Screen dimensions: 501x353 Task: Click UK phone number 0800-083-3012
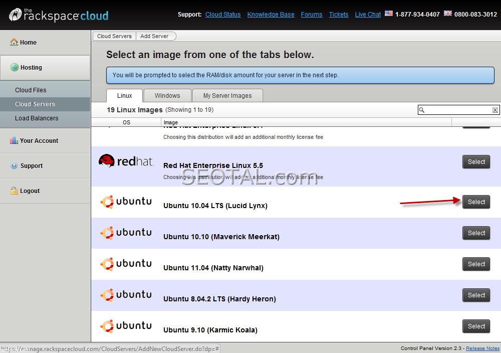(x=476, y=15)
